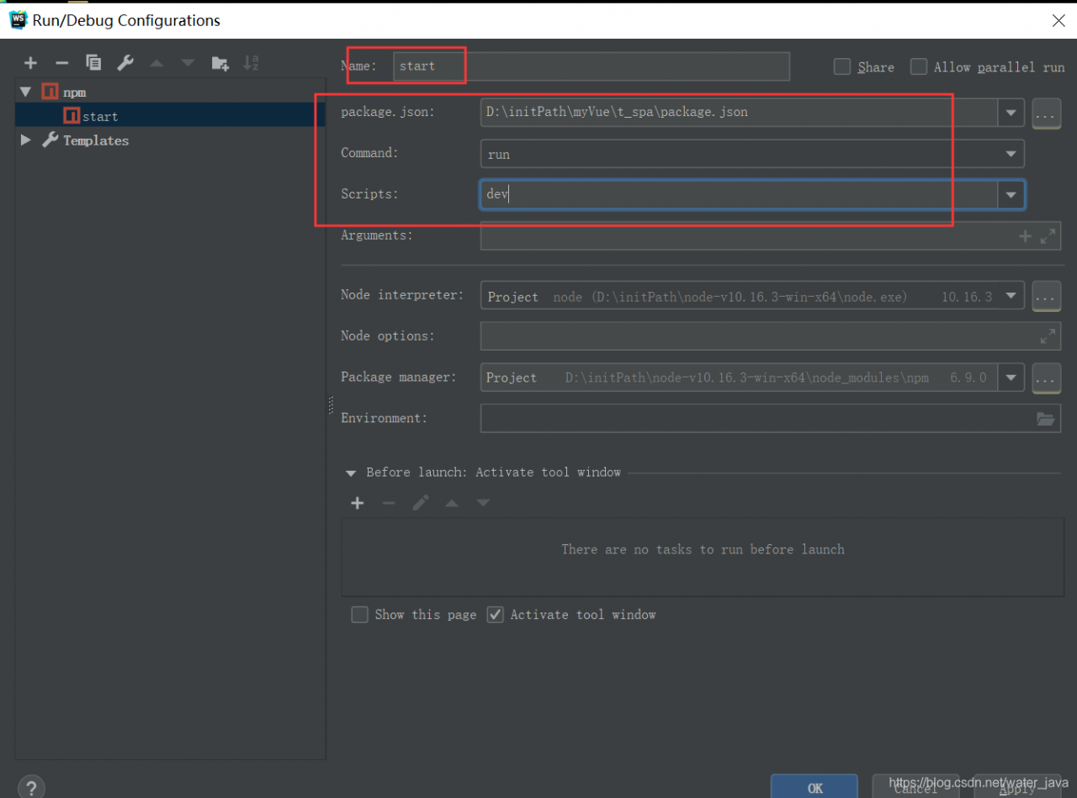Image resolution: width=1077 pixels, height=798 pixels.
Task: Expand the Templates tree node
Action: tap(26, 140)
